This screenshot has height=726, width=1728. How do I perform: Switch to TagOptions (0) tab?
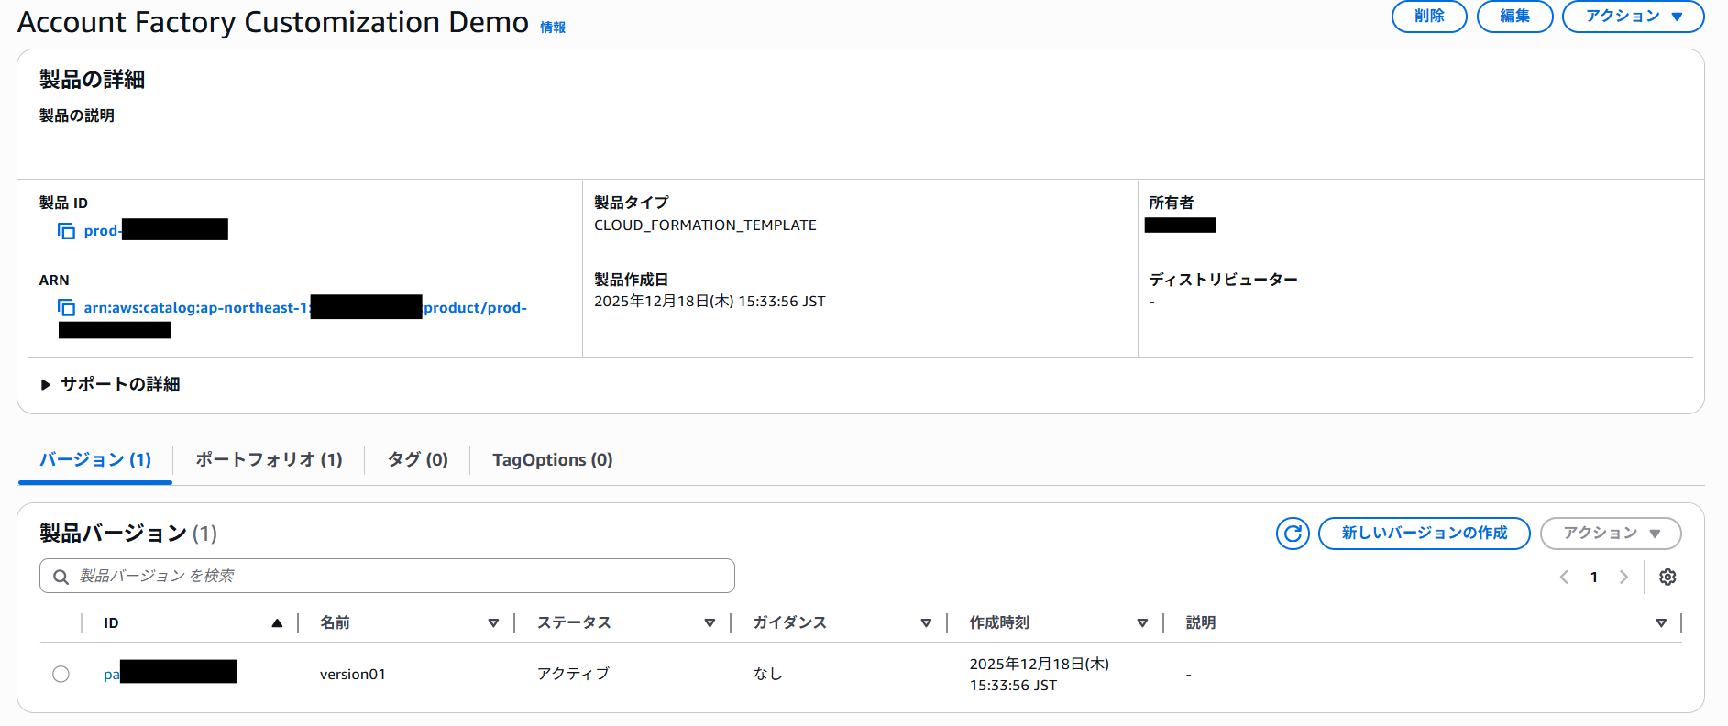click(x=552, y=460)
